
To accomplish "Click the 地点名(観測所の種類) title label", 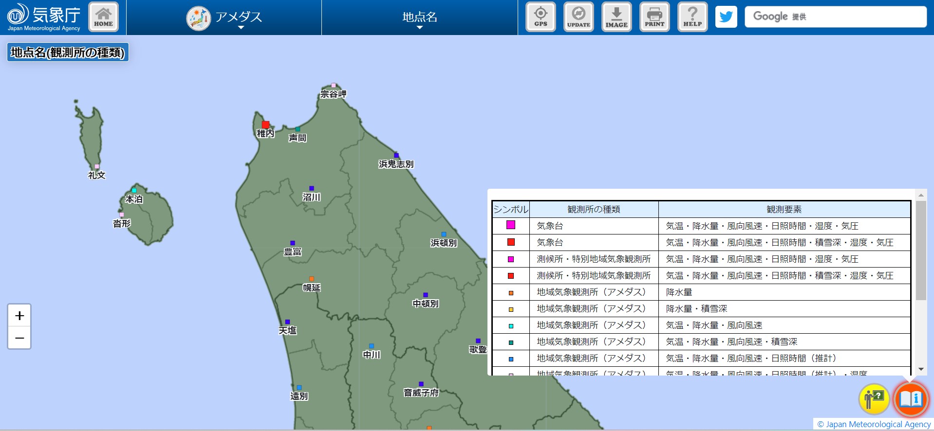I will pyautogui.click(x=68, y=53).
